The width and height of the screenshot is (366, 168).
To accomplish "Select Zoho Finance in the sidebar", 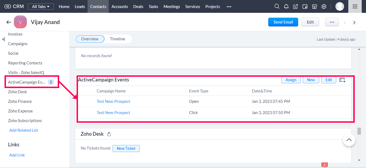I will coord(20,101).
